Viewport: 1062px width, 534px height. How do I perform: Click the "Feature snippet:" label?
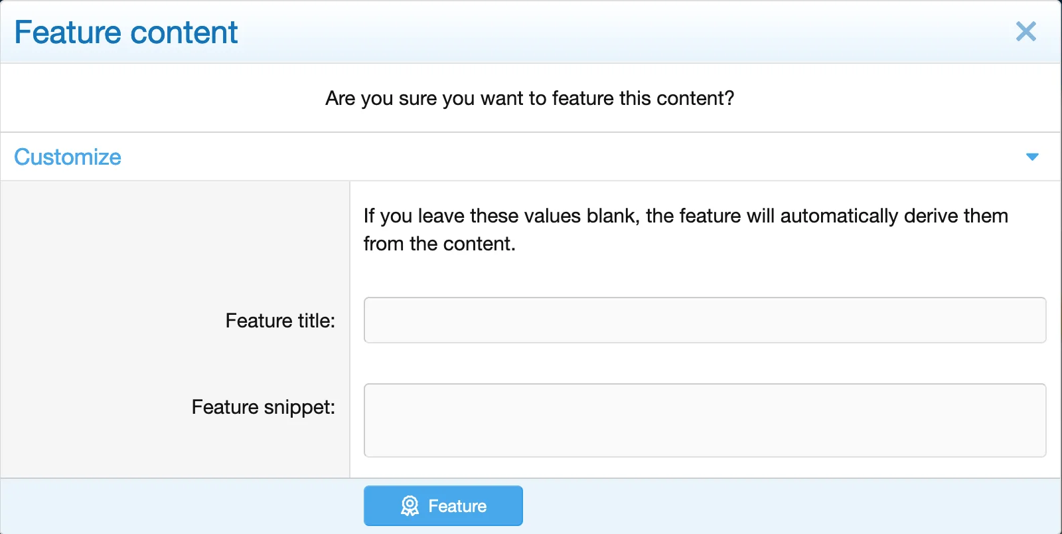[x=263, y=407]
